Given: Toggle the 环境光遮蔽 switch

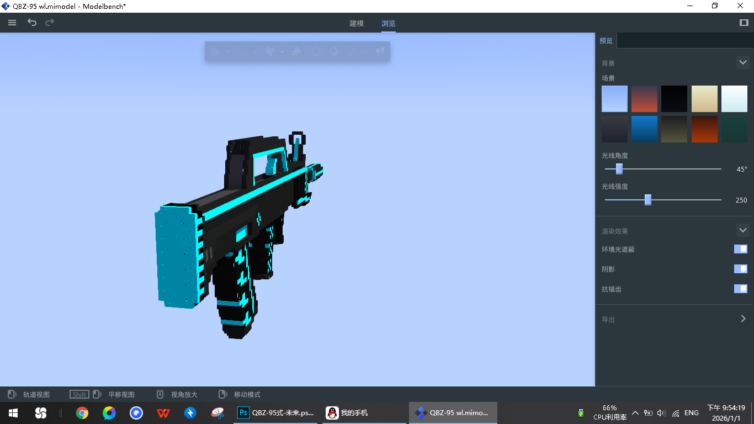Looking at the screenshot, I should click(x=740, y=249).
